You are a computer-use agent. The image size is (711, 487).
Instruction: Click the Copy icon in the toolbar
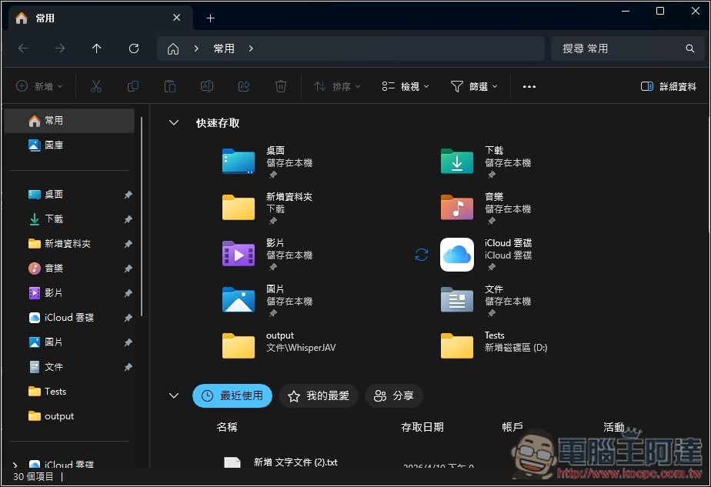pyautogui.click(x=132, y=86)
